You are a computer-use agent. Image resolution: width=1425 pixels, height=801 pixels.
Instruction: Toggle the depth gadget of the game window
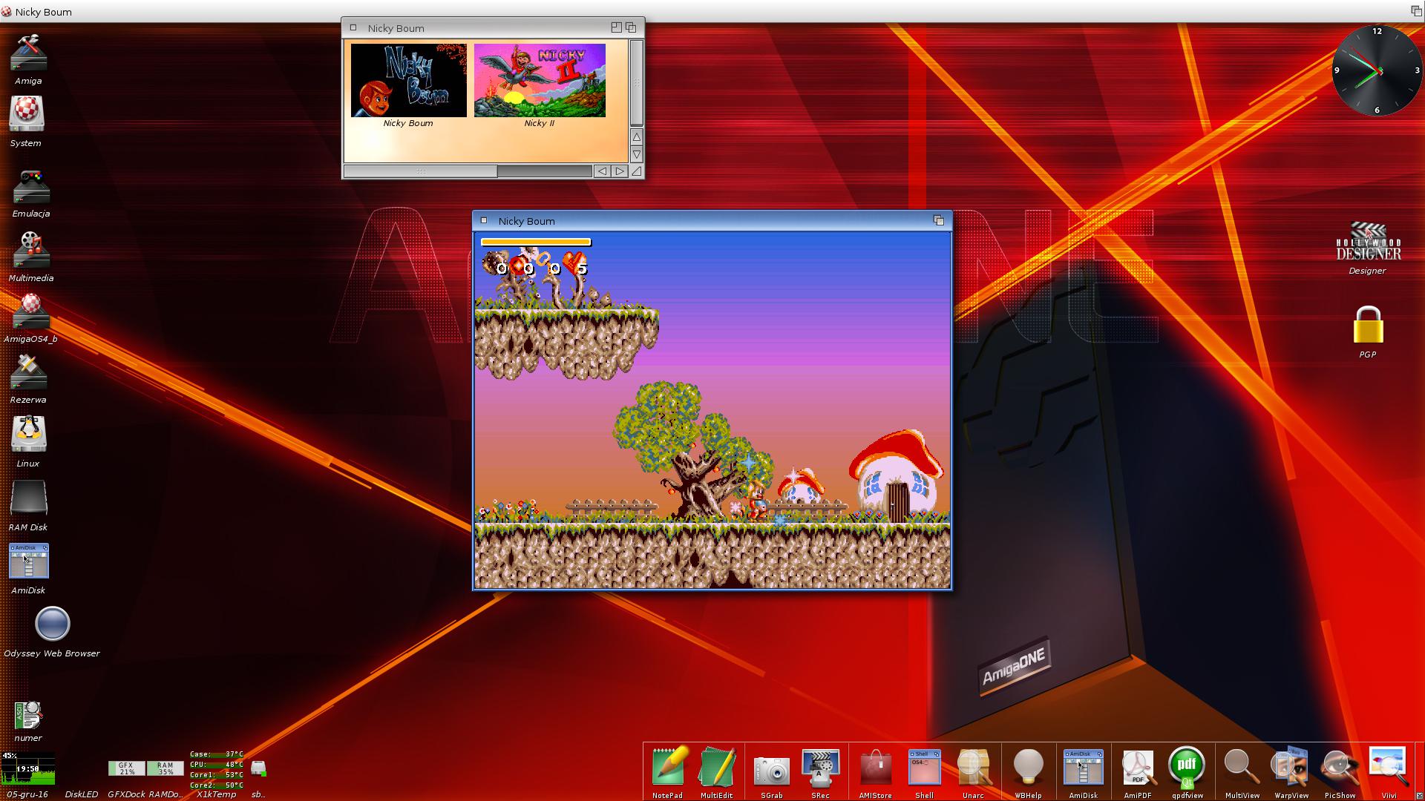click(x=939, y=220)
